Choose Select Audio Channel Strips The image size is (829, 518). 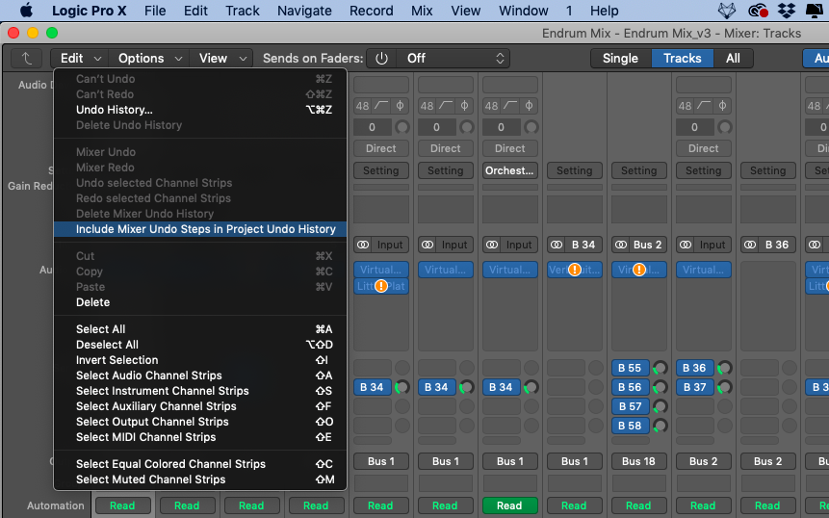coord(200,376)
